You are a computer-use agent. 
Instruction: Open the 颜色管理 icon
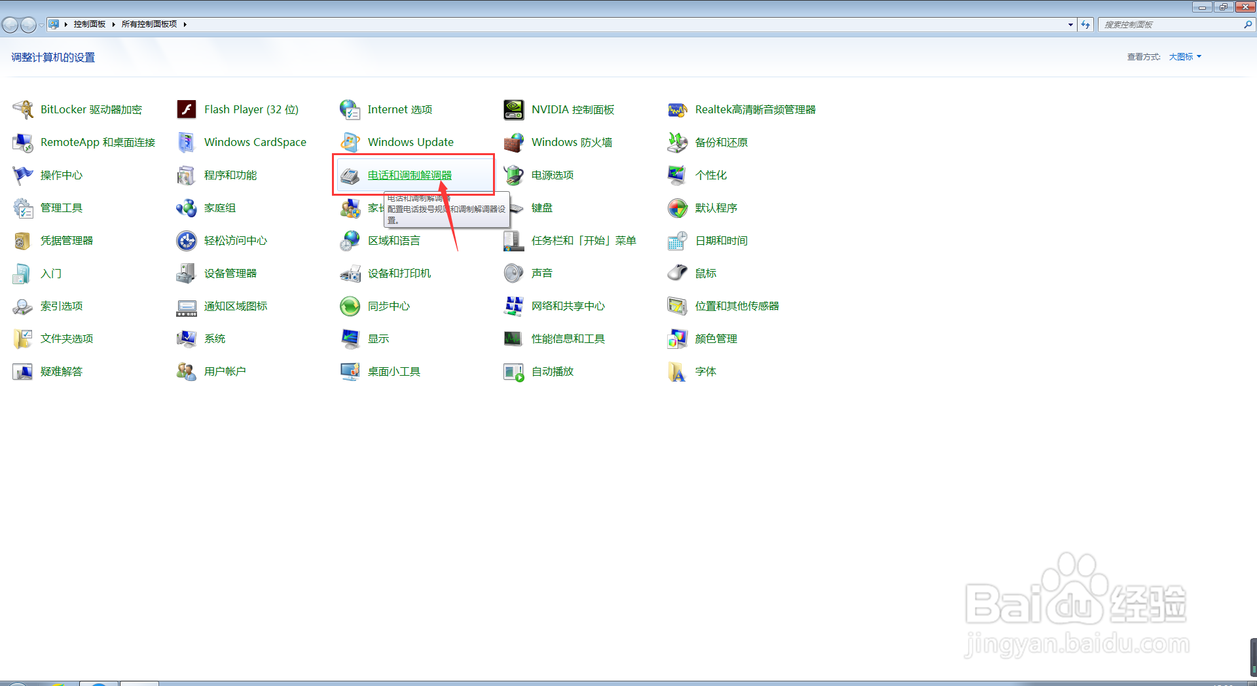tap(678, 338)
